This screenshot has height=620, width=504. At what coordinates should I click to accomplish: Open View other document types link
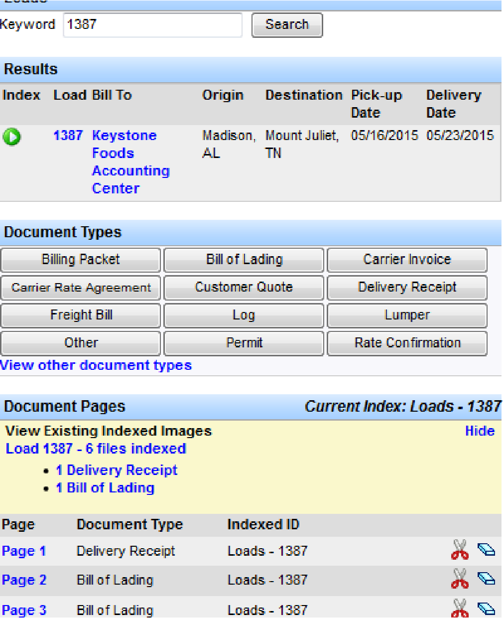click(96, 365)
